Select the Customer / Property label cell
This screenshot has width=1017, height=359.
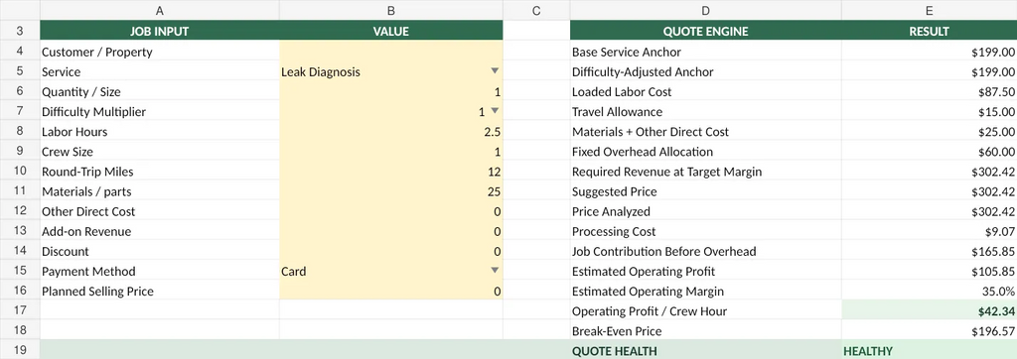[160, 52]
